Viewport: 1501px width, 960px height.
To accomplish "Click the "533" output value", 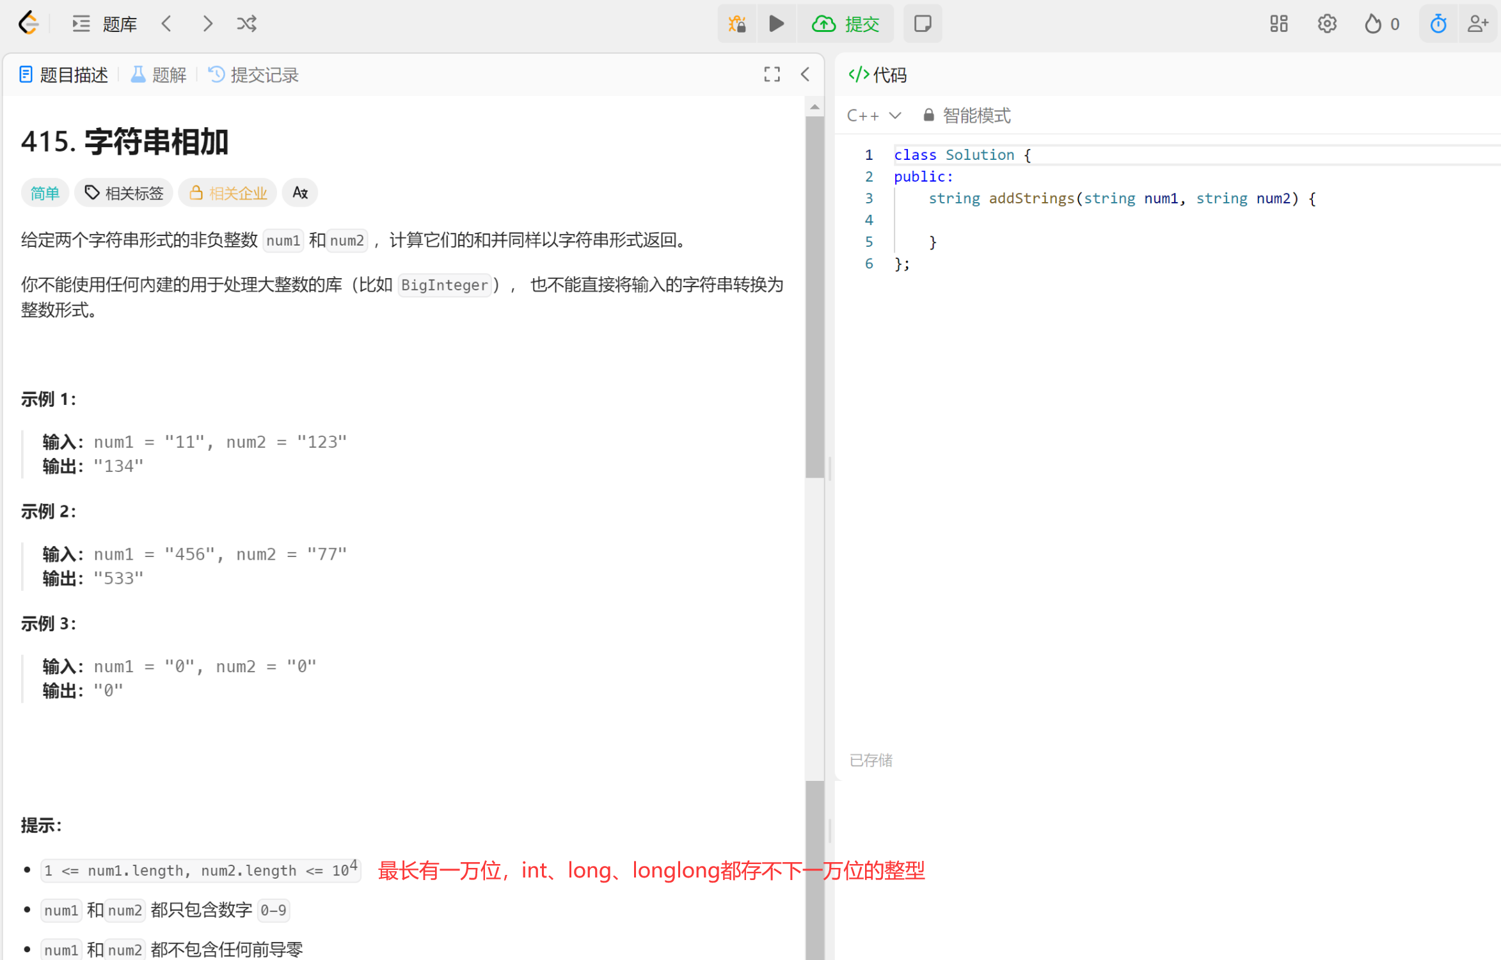I will click(118, 578).
